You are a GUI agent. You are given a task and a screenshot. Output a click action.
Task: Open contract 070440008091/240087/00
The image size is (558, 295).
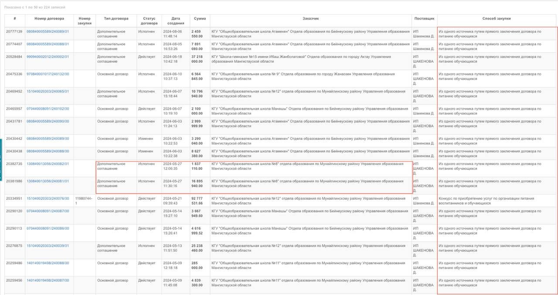pos(48,211)
